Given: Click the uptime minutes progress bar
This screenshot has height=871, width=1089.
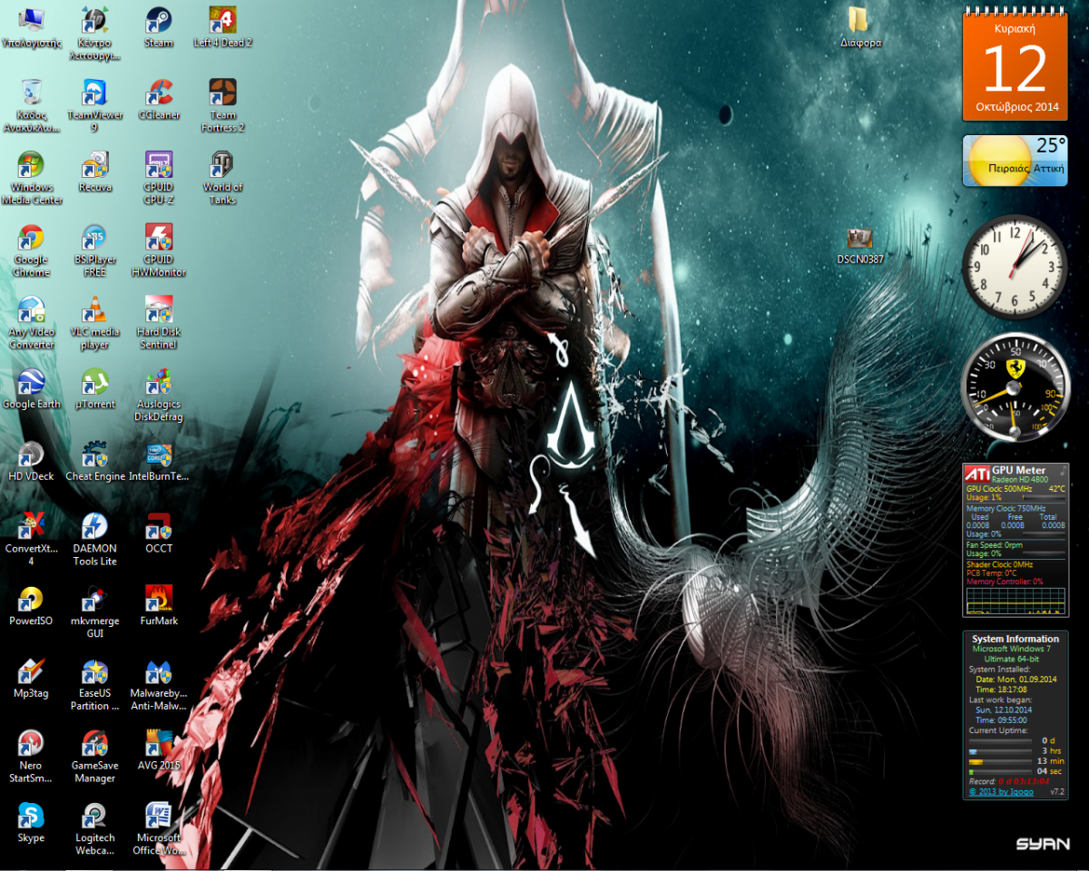Looking at the screenshot, I should click(1000, 762).
